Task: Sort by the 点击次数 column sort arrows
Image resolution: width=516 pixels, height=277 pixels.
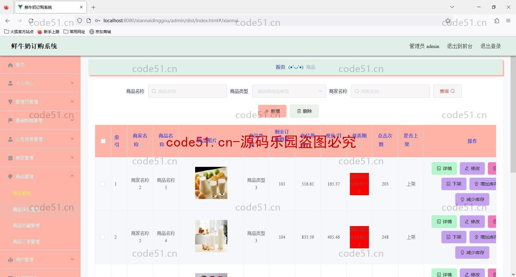Action: (387, 145)
